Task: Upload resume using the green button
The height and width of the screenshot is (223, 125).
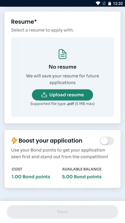Action: click(x=62, y=95)
